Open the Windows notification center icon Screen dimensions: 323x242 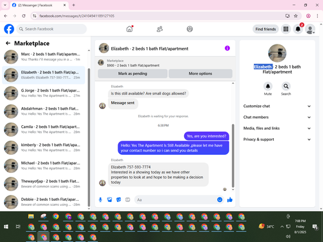click(x=315, y=227)
